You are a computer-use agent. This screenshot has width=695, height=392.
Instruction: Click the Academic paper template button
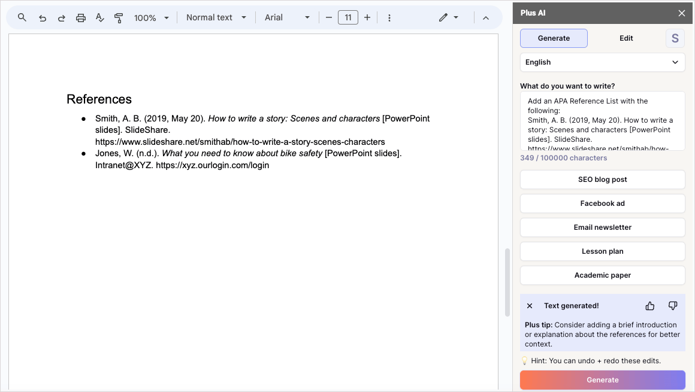point(602,275)
